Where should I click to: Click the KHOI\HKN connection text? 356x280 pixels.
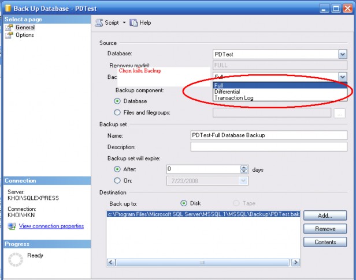point(21,215)
